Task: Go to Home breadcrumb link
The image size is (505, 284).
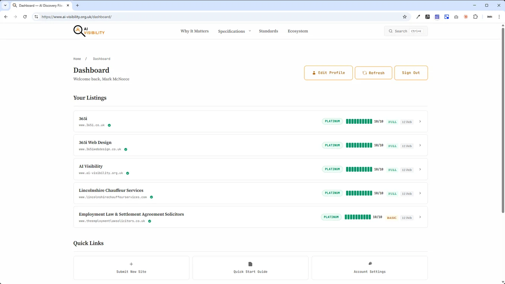Action: (77, 59)
